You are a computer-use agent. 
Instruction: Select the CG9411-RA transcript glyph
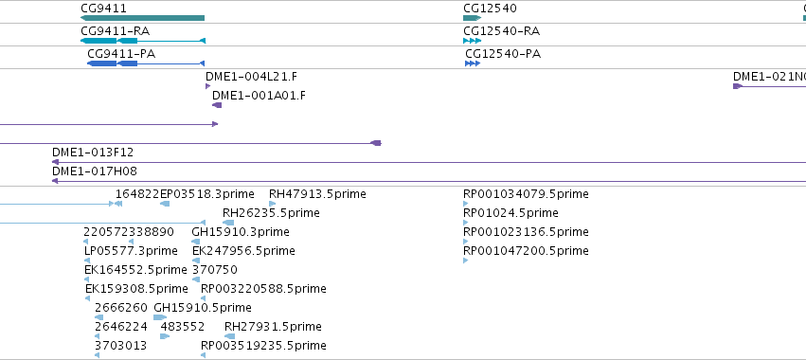143,41
